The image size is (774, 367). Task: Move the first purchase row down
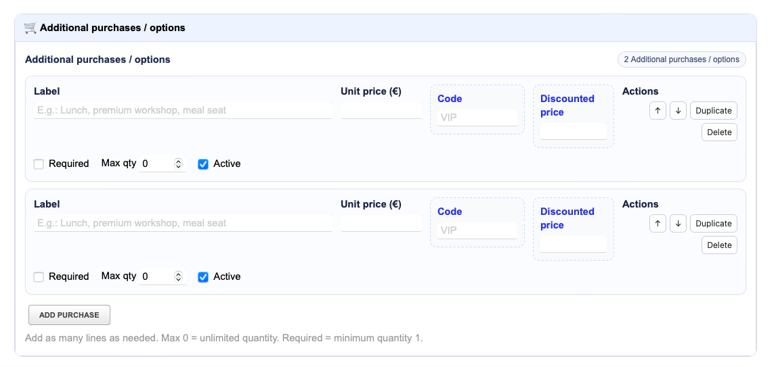(679, 110)
